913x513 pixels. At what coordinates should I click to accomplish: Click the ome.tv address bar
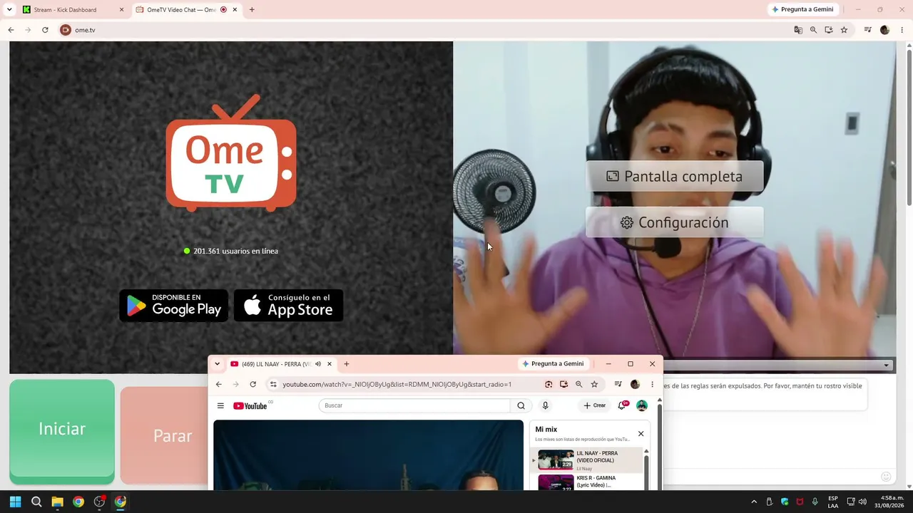pyautogui.click(x=428, y=30)
